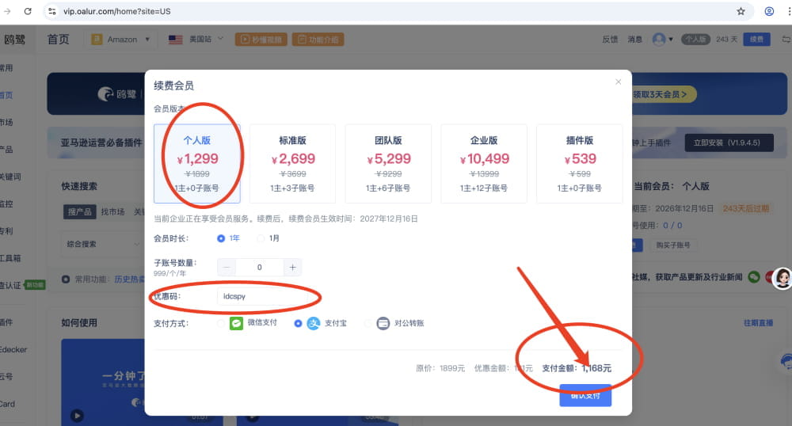Bookmark this page with the star icon
Image resolution: width=792 pixels, height=426 pixels.
[741, 12]
